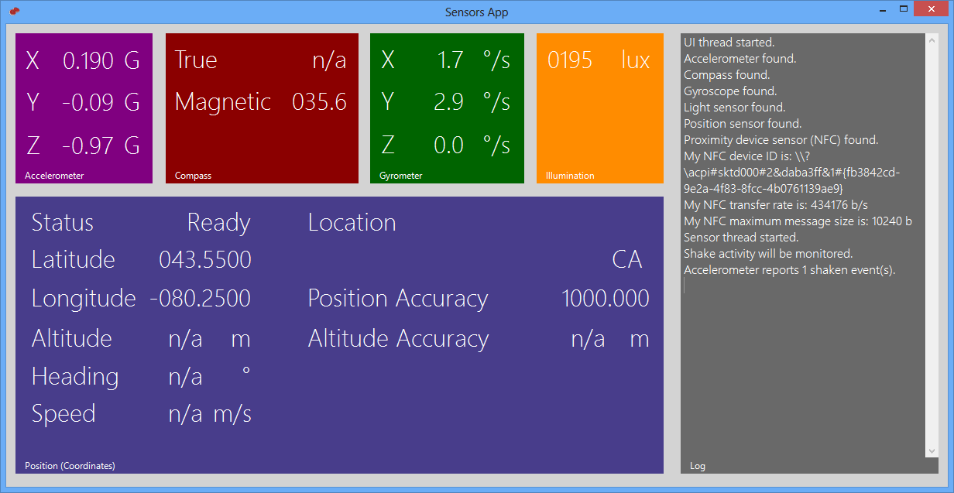954x493 pixels.
Task: Click the log scrollbar down arrow
Action: coord(932,450)
